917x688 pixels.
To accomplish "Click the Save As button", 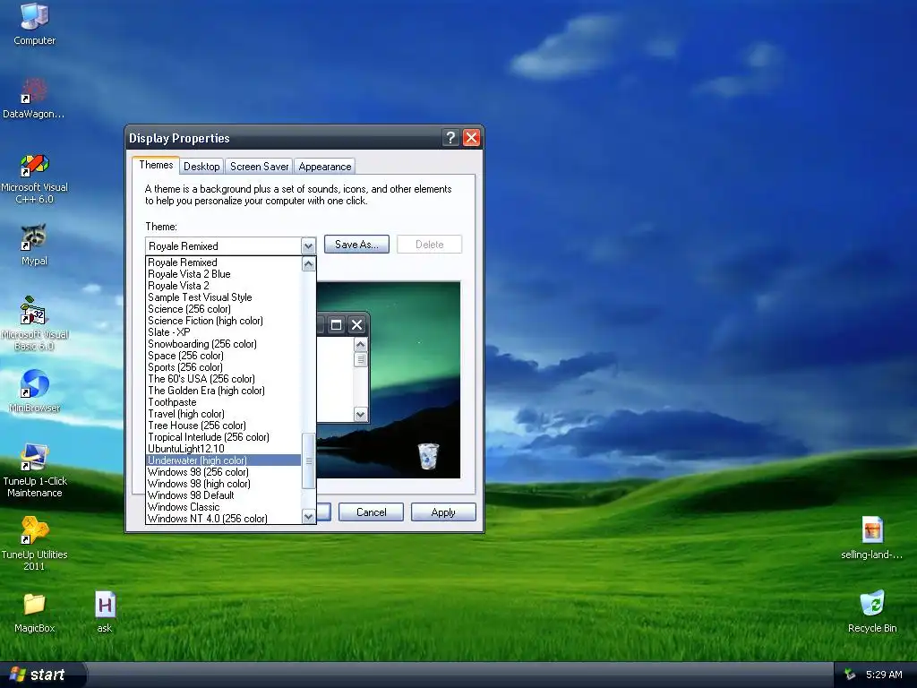I will point(356,245).
